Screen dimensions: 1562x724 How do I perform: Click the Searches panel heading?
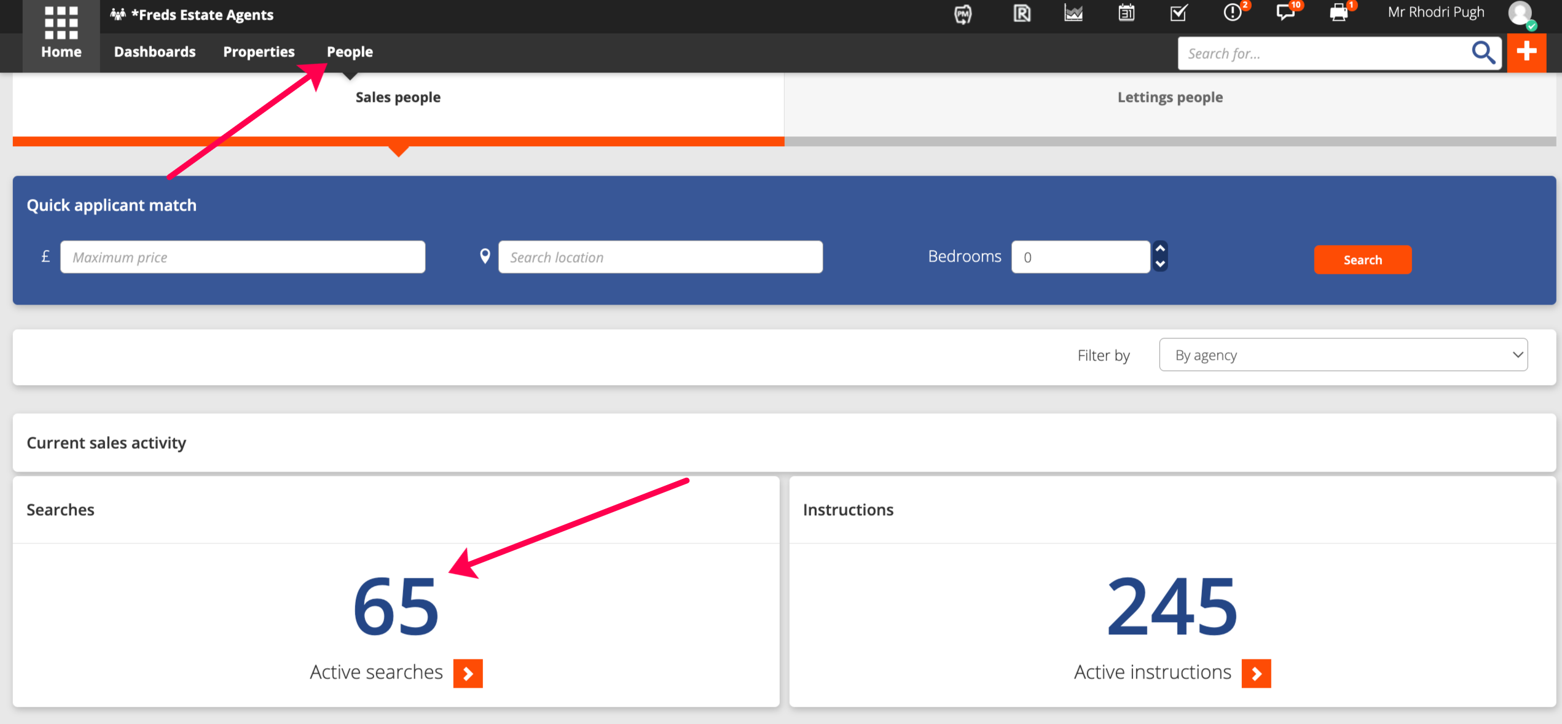click(60, 510)
